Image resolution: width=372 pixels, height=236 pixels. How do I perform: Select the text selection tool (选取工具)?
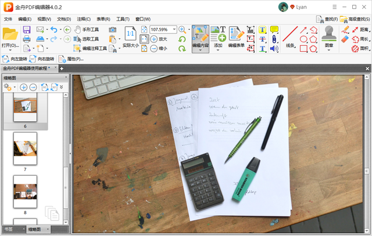click(x=86, y=39)
